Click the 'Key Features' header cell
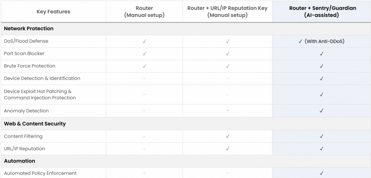This screenshot has width=371, height=178. point(53,11)
